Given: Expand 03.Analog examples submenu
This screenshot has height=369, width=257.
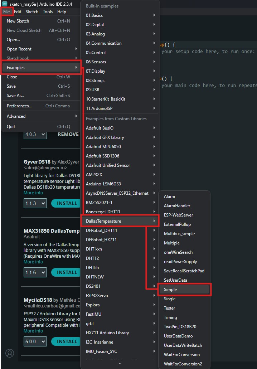Looking at the screenshot, I should click(120, 34).
